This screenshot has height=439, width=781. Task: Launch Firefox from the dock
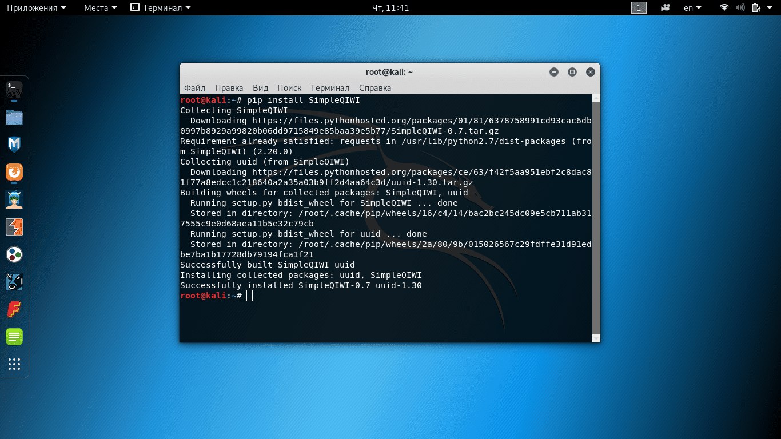pos(14,171)
